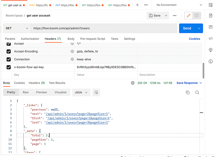This screenshot has height=157, width=215.
Task: Uncheck the Accept-Encoding header checkbox
Action: coord(9,52)
